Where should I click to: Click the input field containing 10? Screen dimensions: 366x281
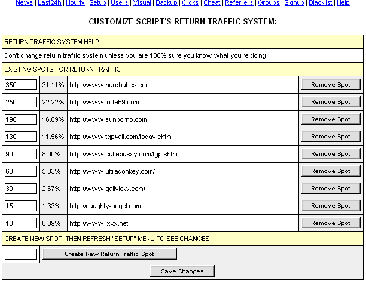click(21, 223)
